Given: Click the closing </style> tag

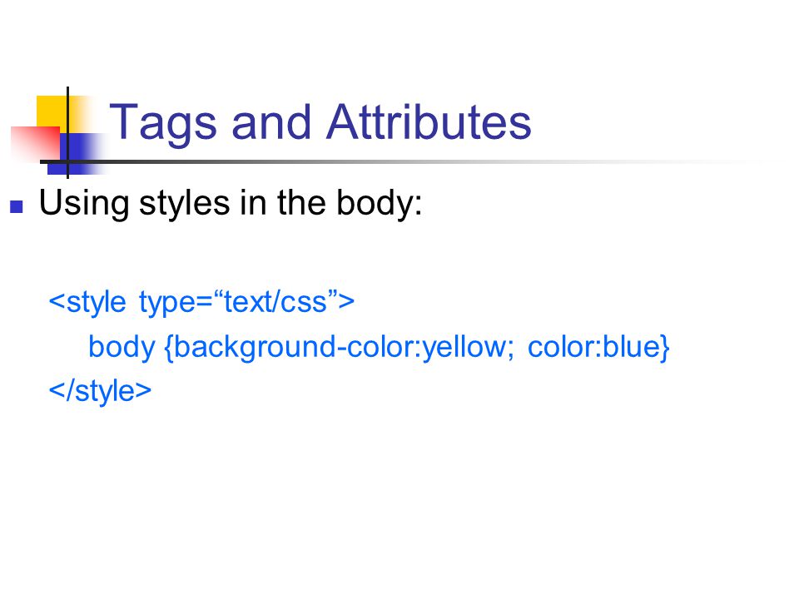Looking at the screenshot, I should coord(100,391).
